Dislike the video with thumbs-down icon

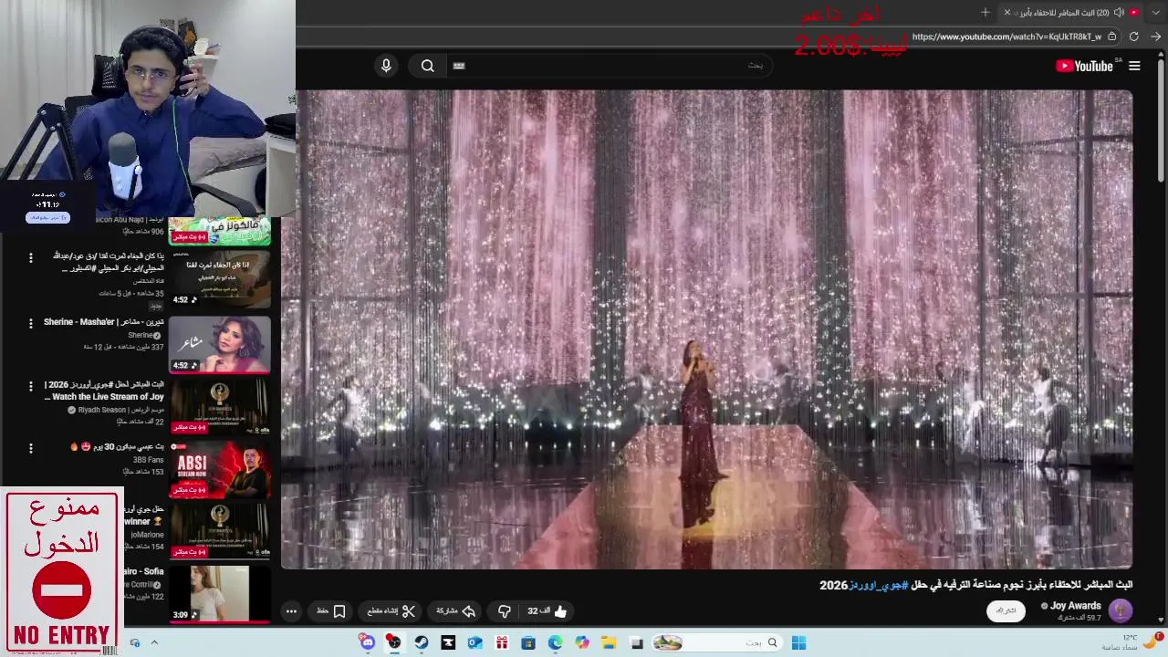pyautogui.click(x=505, y=611)
